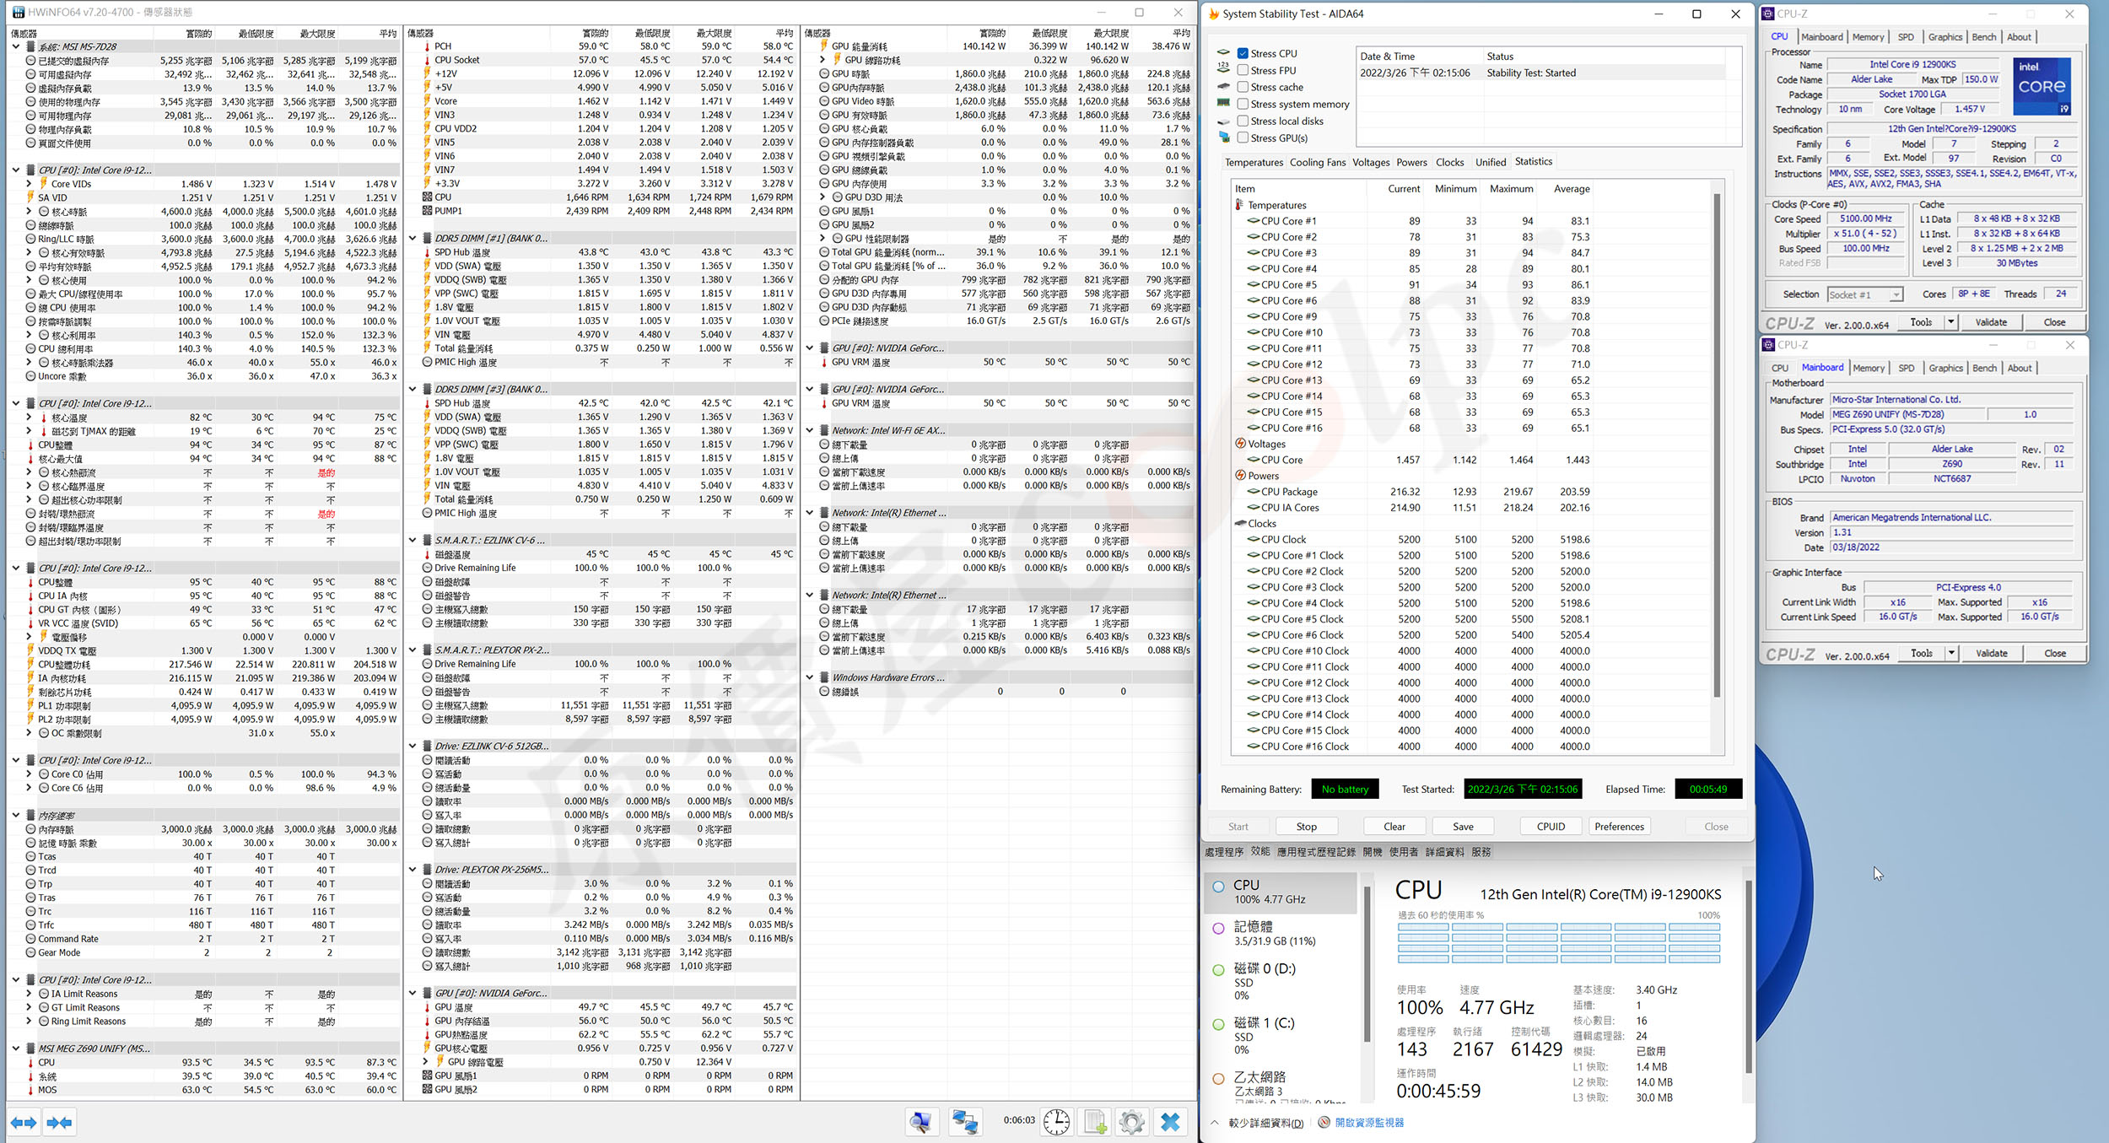Image resolution: width=2109 pixels, height=1143 pixels.
Task: Click the CPU usage graph grid in Task Manager
Action: (1559, 943)
